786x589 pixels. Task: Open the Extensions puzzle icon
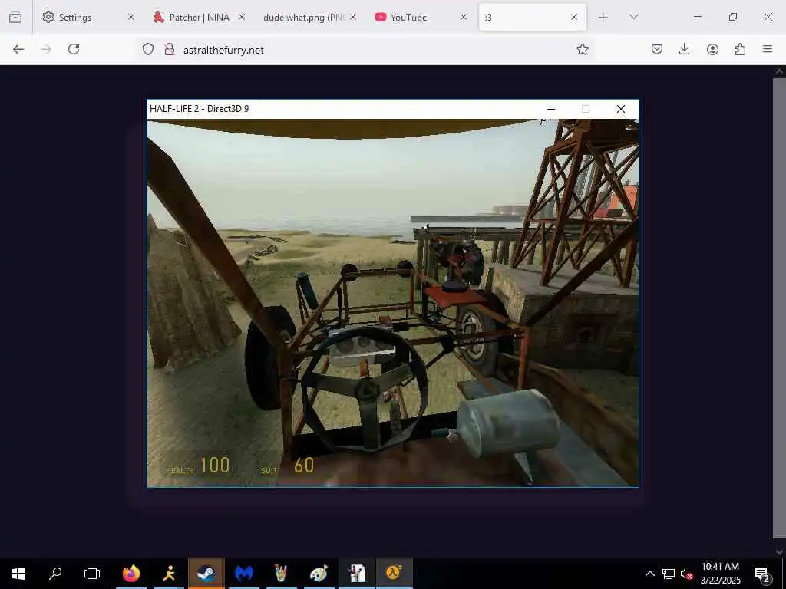(740, 49)
